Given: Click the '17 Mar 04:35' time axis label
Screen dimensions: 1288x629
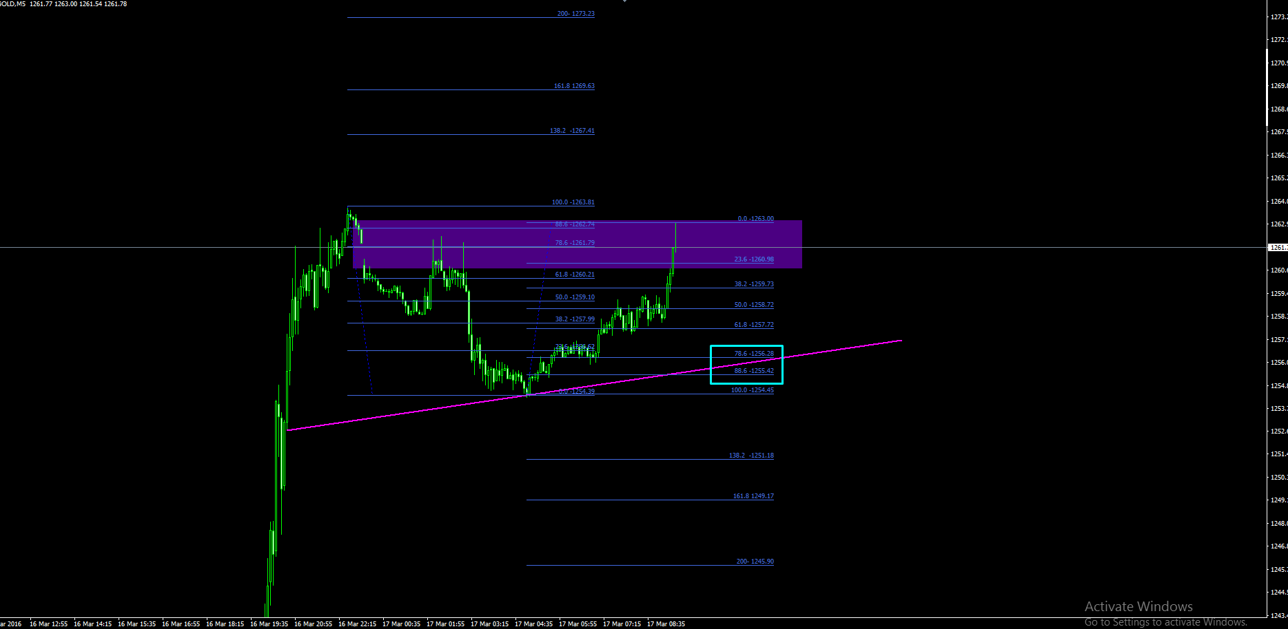Looking at the screenshot, I should click(x=533, y=624).
